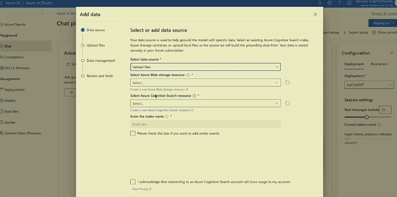Viewport: 397px width, 197px height.
Task: Expand the Select data source dropdown
Action: point(205,67)
